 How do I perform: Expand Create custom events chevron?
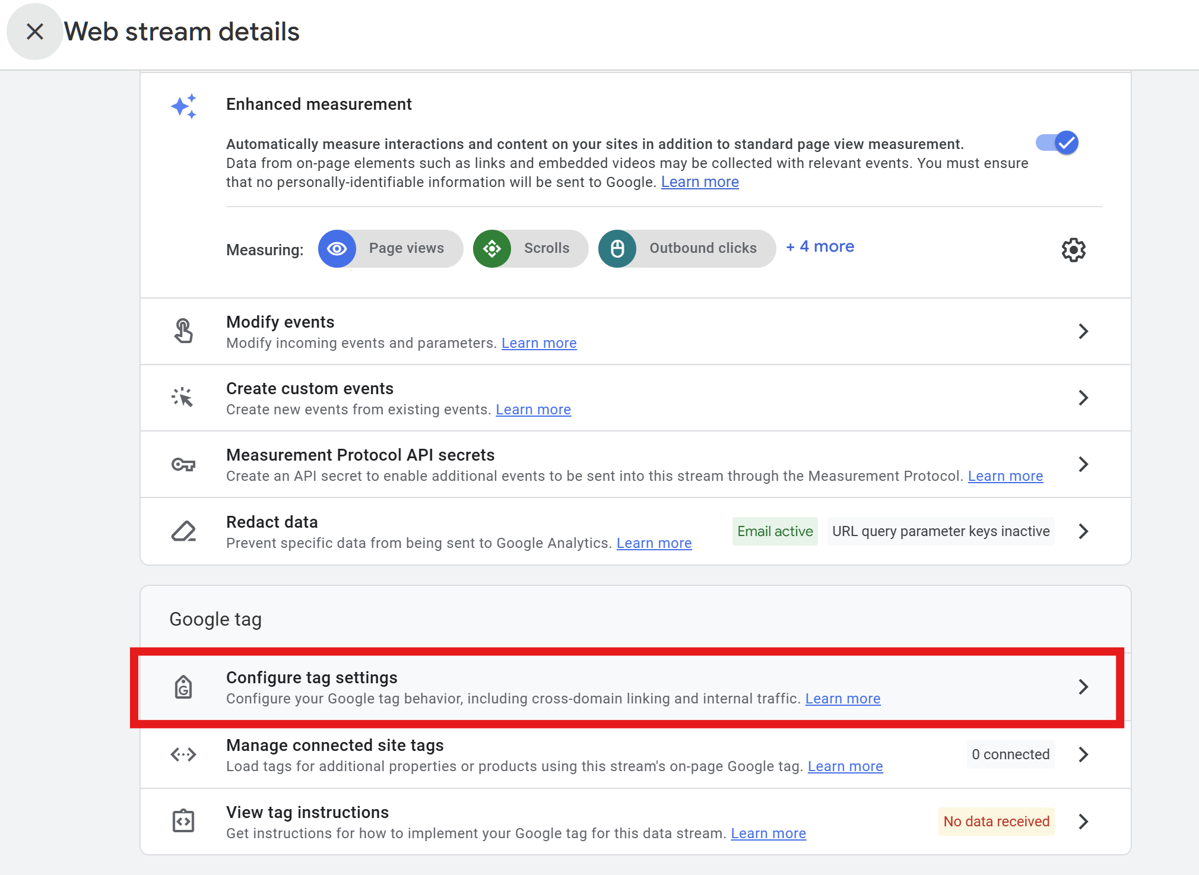pyautogui.click(x=1083, y=398)
